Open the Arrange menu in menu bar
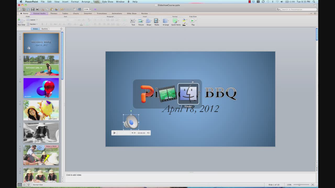The height and width of the screenshot is (188, 335). 86,2
